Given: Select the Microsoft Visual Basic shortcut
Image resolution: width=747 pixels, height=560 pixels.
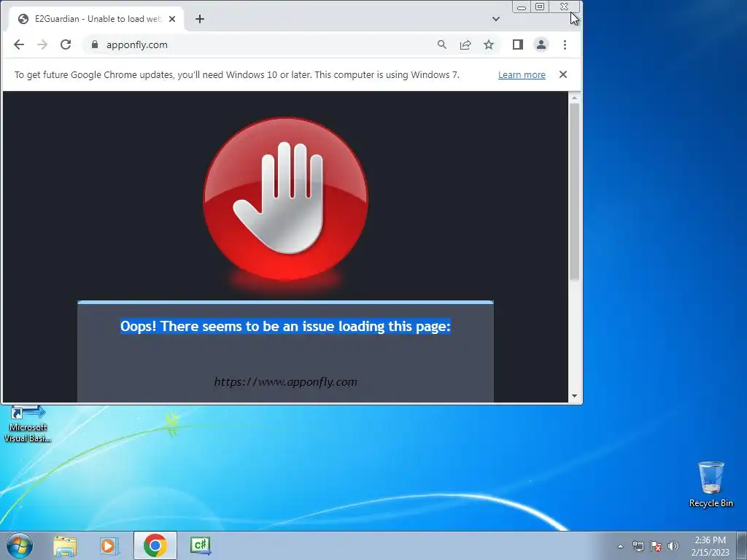Looking at the screenshot, I should tap(28, 424).
